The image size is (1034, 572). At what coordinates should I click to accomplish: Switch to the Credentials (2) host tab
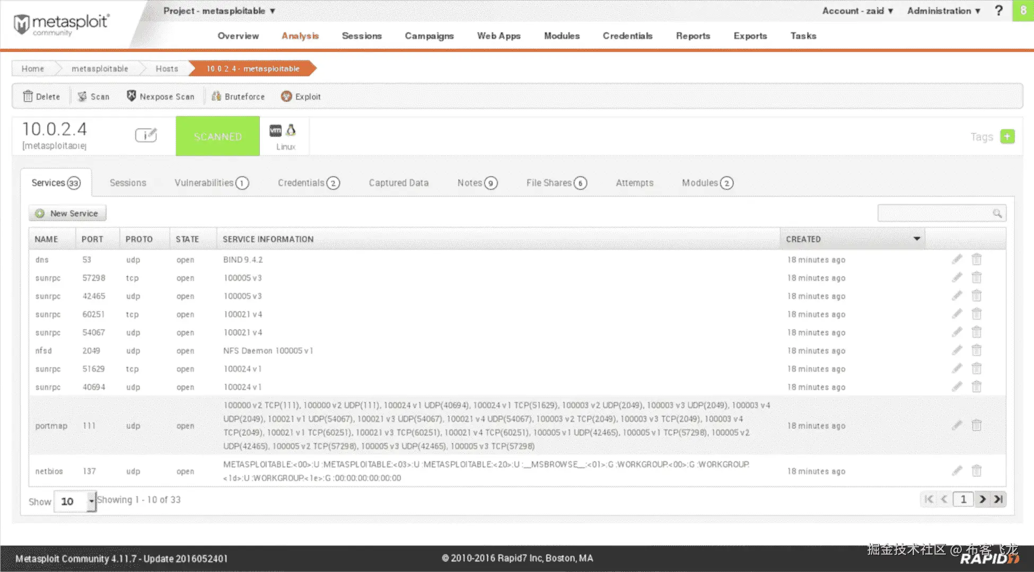[309, 183]
